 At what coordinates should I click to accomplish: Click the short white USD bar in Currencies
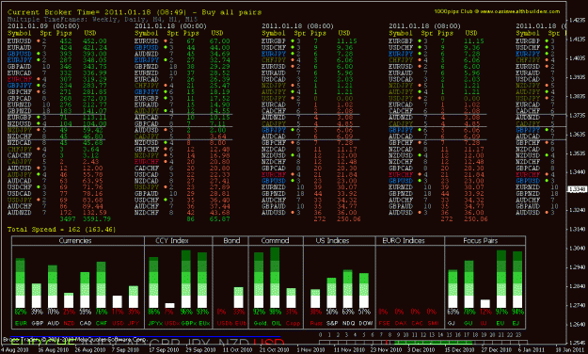coord(118,302)
